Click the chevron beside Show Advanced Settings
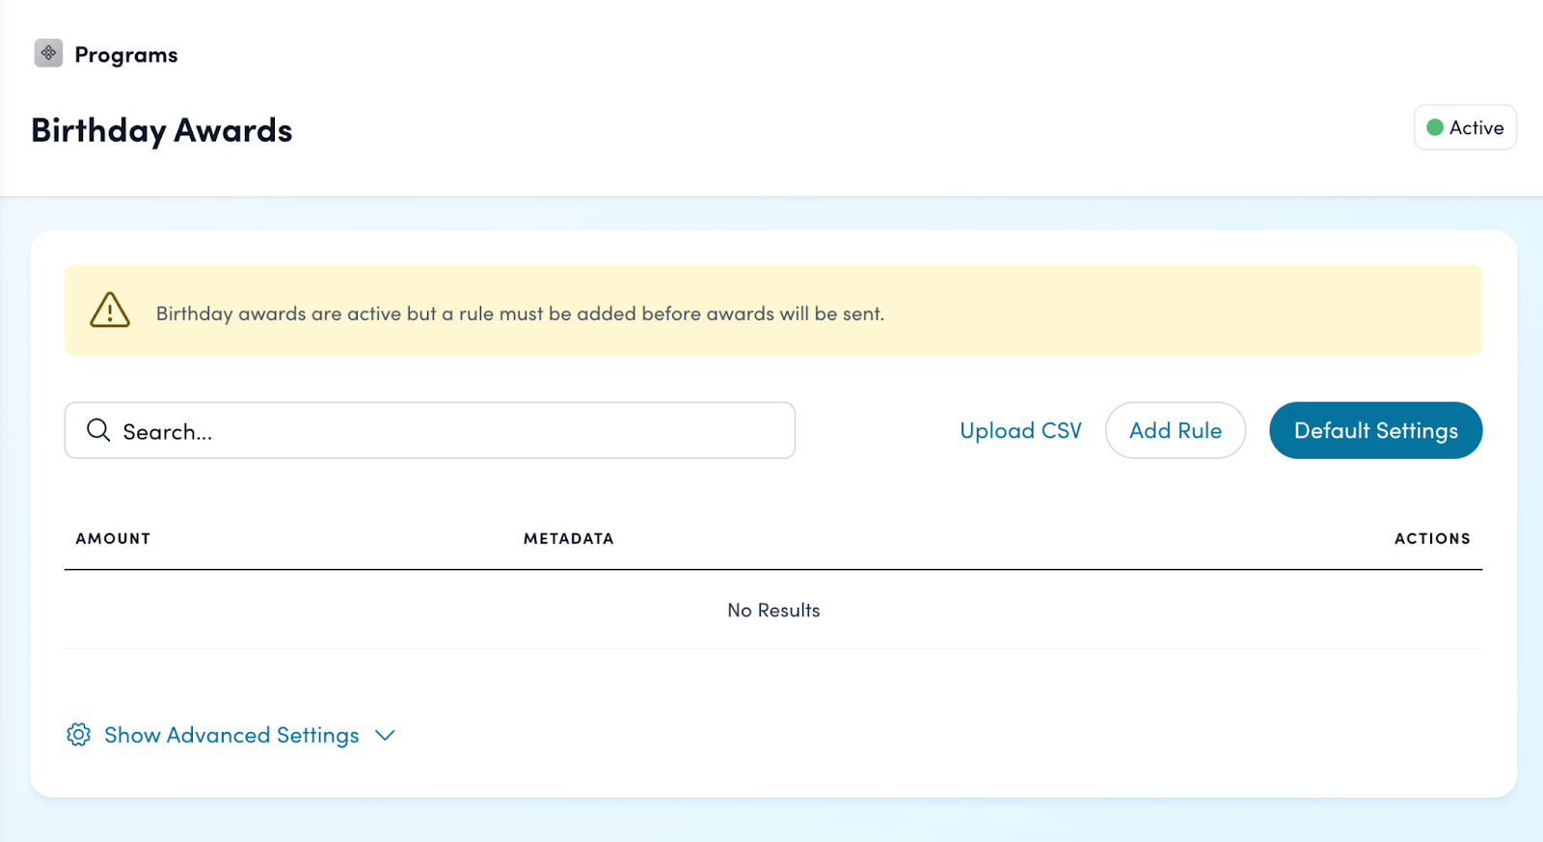This screenshot has width=1543, height=842. coord(385,736)
